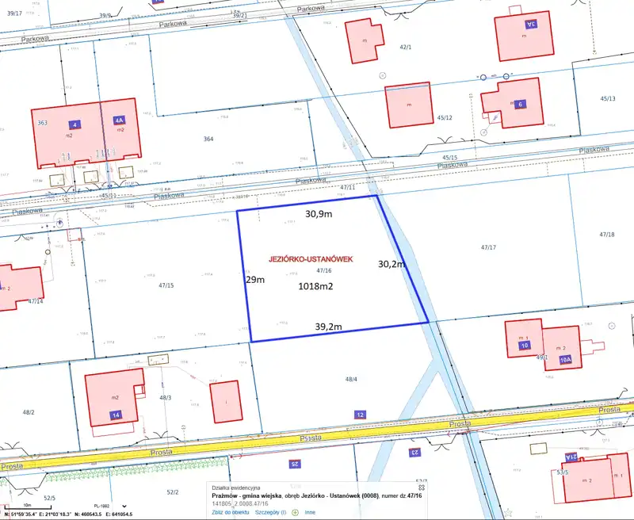Click the 10m scale bar
This screenshot has height=520, width=634.
tap(27, 505)
